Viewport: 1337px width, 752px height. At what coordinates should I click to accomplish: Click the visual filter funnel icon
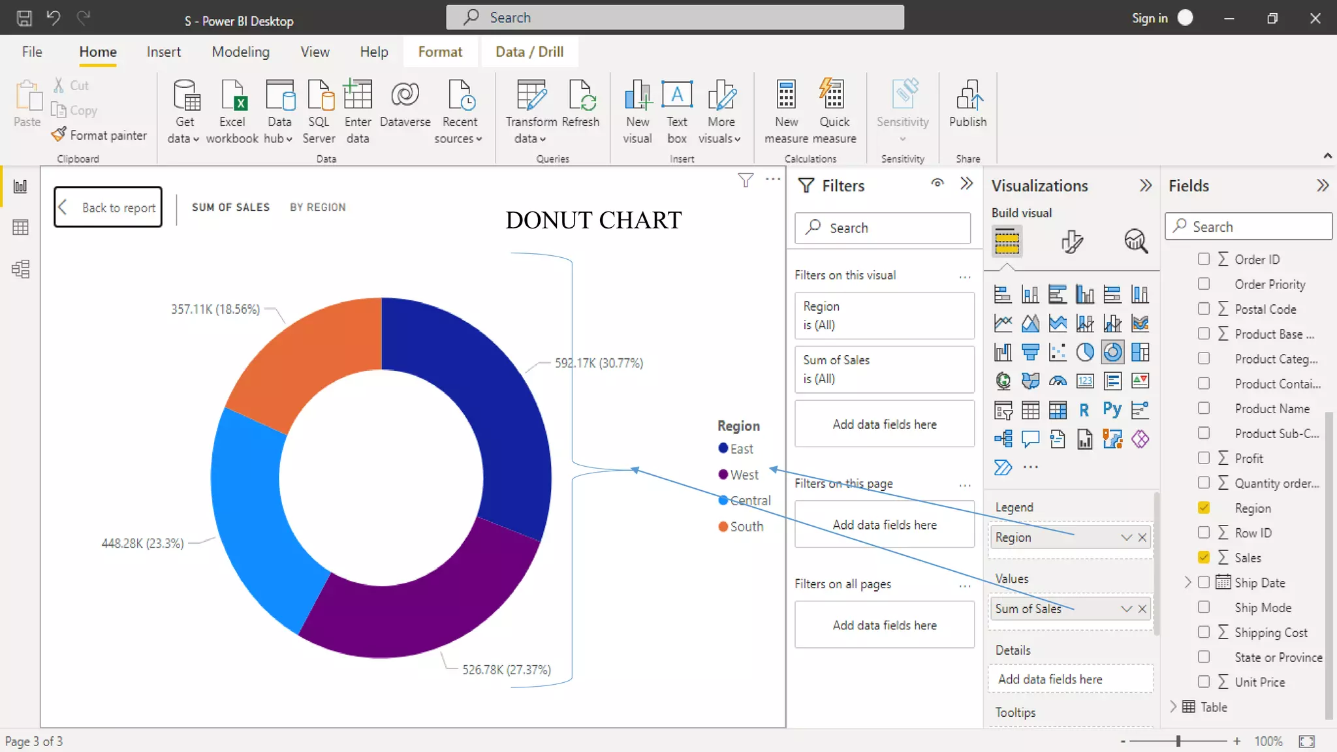[x=746, y=180]
